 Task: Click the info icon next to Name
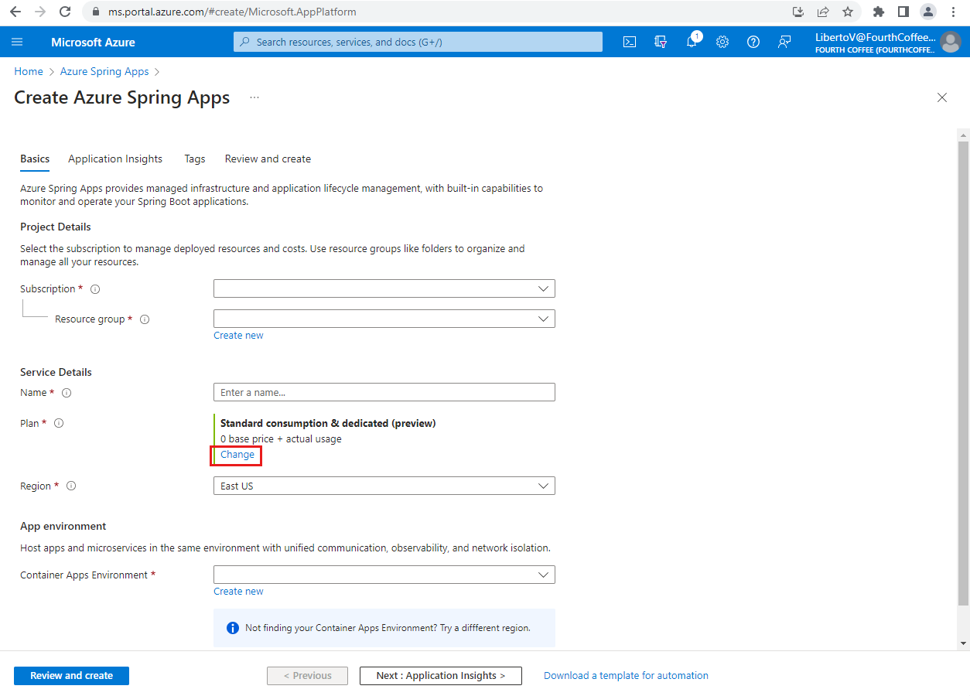(x=67, y=393)
